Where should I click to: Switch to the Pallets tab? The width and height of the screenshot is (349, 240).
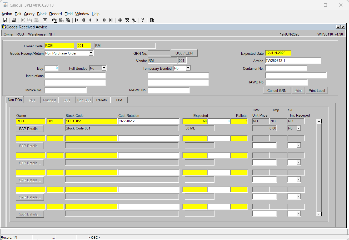102,100
